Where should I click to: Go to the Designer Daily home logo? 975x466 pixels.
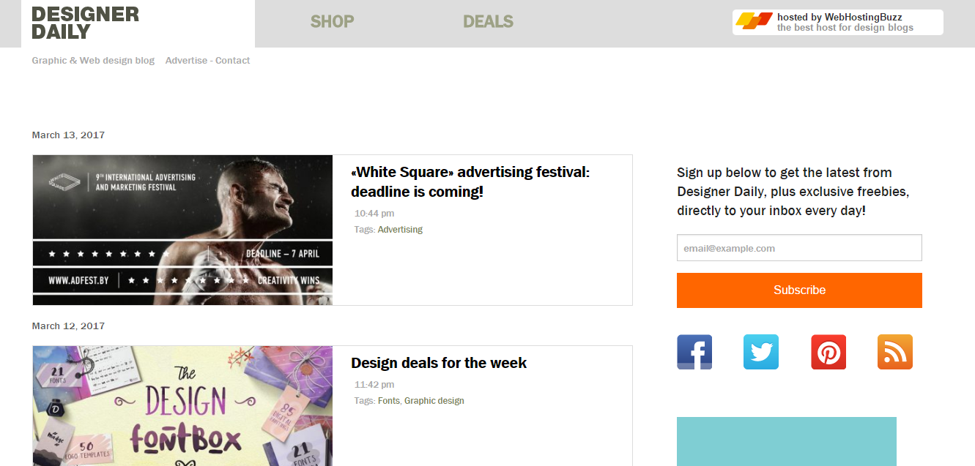point(86,23)
